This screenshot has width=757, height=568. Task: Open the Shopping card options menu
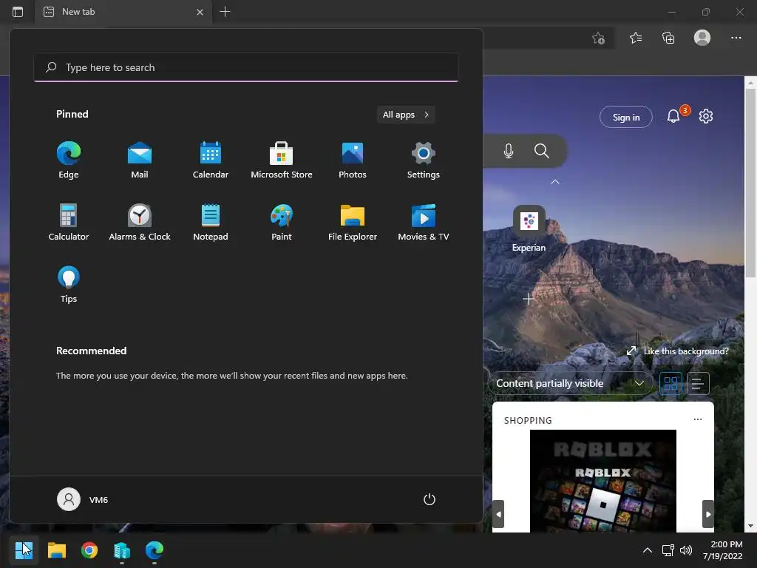coord(698,419)
